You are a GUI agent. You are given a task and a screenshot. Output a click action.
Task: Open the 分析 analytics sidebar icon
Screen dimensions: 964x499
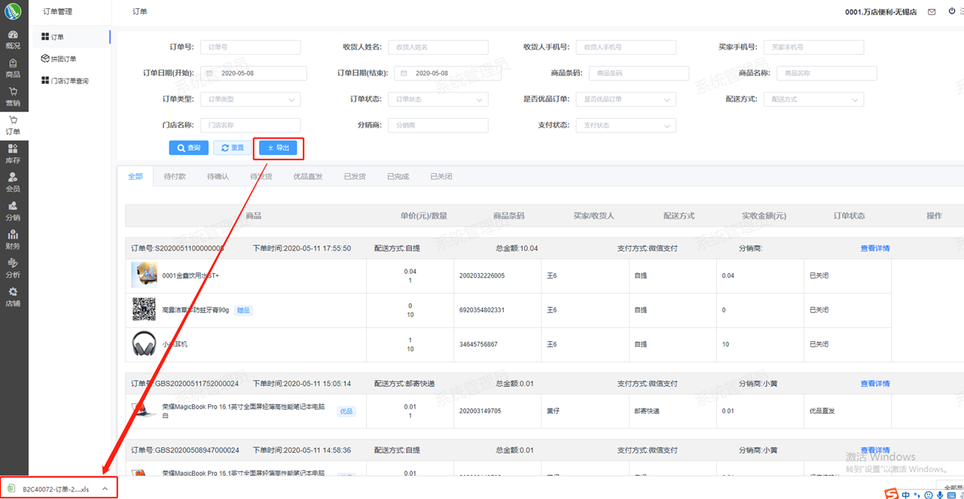(x=13, y=268)
